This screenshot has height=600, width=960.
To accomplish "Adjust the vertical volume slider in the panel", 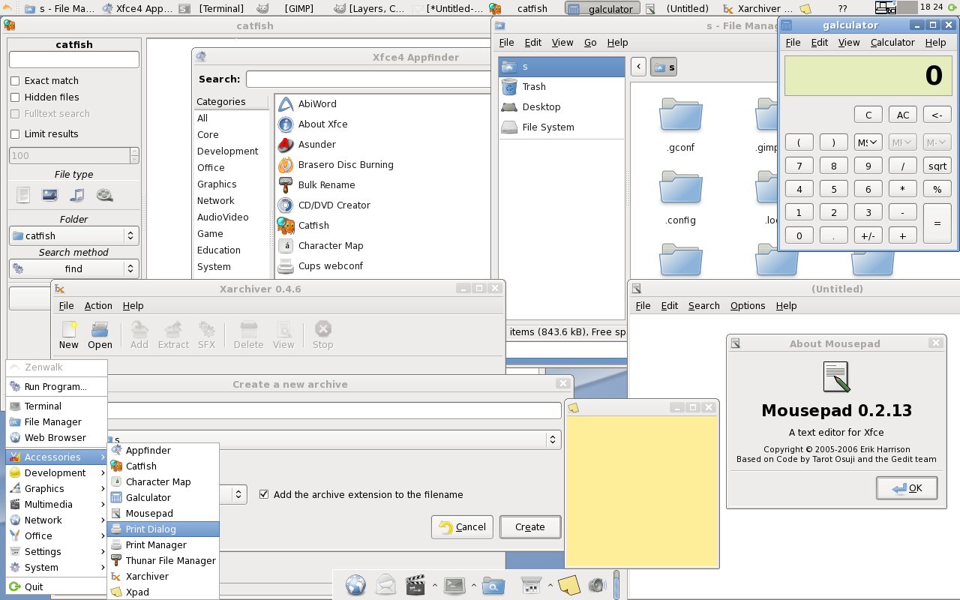I will pyautogui.click(x=616, y=585).
